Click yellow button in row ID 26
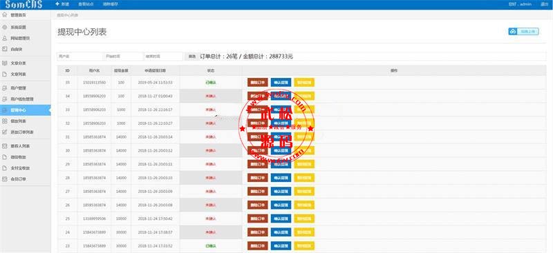This screenshot has height=253, width=553. [x=304, y=205]
